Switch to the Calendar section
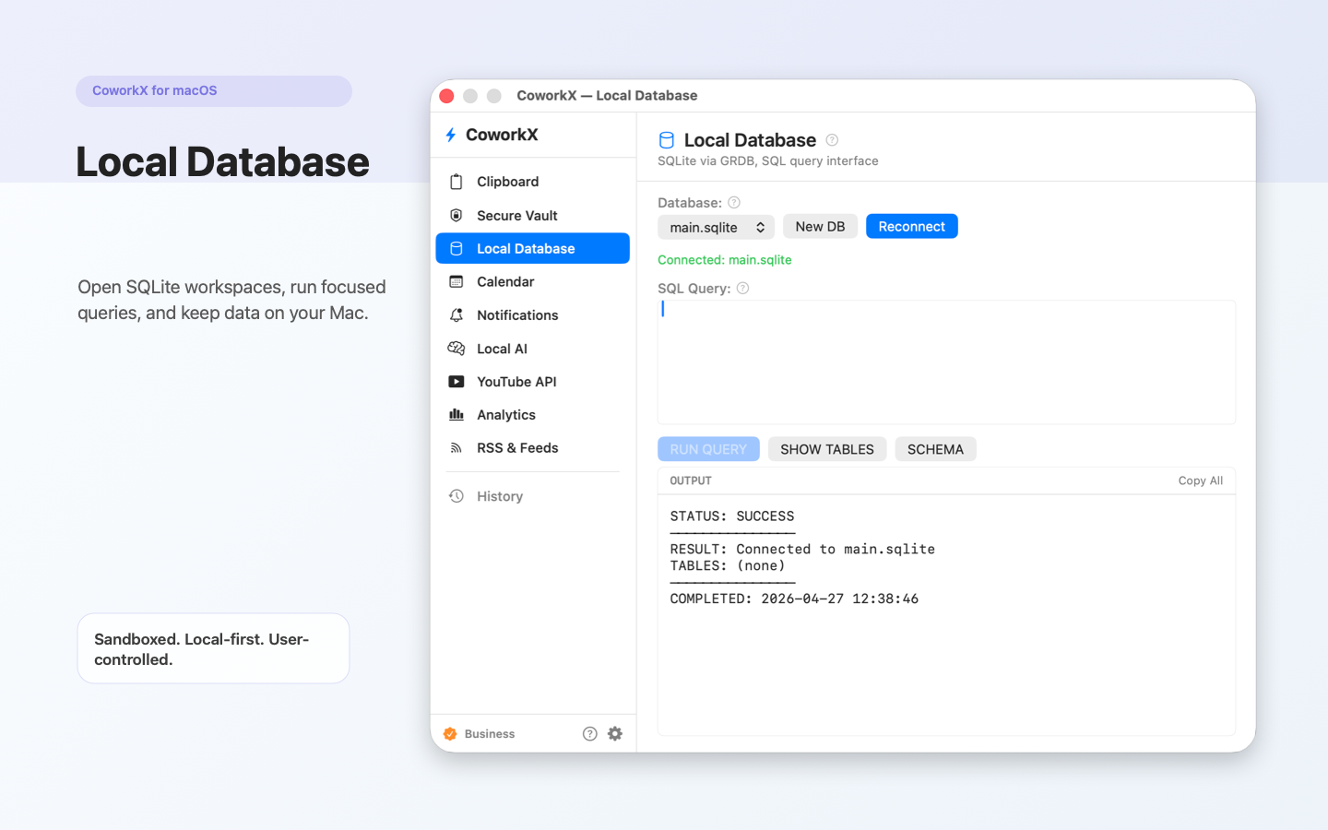This screenshot has width=1328, height=830. tap(533, 281)
